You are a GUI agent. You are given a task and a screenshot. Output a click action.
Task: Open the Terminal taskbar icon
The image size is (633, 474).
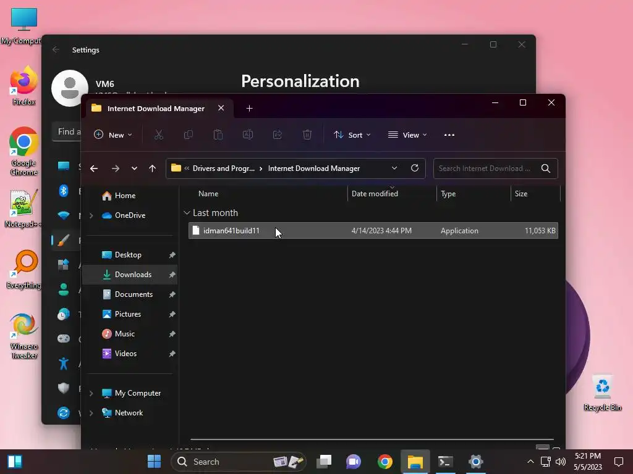pyautogui.click(x=445, y=462)
